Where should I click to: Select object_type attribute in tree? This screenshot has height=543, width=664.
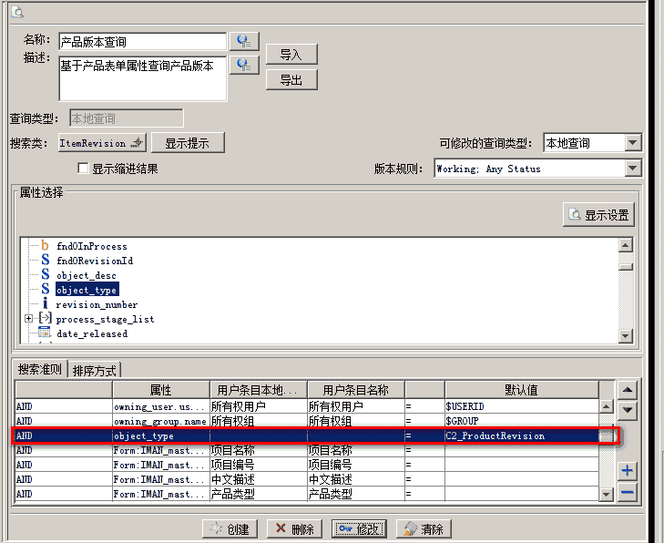[87, 290]
